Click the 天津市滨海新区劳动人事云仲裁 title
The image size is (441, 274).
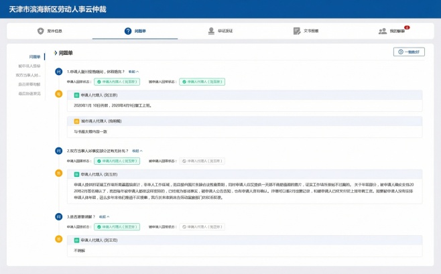point(58,9)
